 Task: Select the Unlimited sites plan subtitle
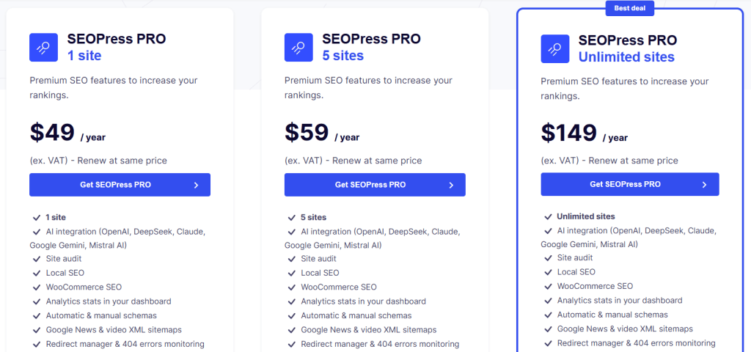pos(626,57)
